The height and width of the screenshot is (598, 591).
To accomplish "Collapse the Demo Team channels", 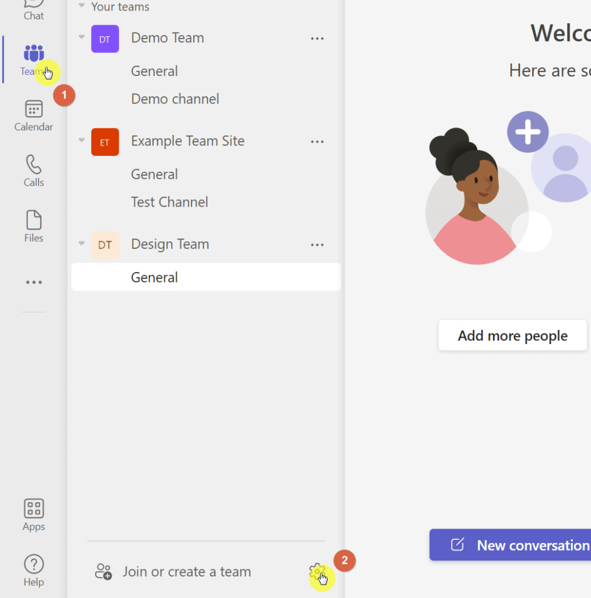I will pyautogui.click(x=81, y=37).
